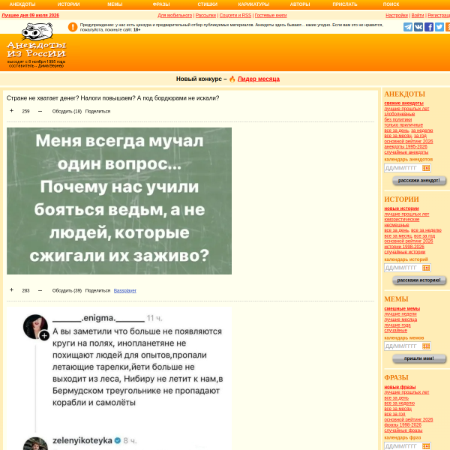The height and width of the screenshot is (450, 450).
Task: Click the рассказки анекдот! button
Action: tap(419, 181)
